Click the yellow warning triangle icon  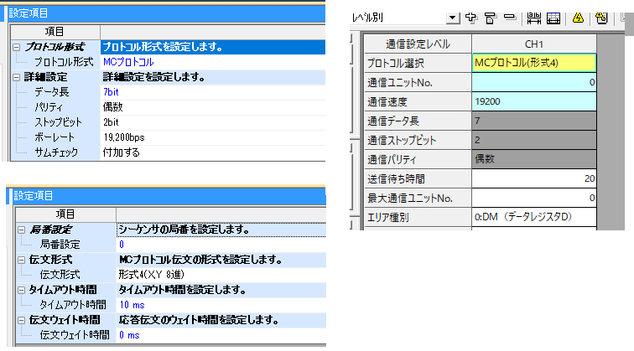pos(578,18)
